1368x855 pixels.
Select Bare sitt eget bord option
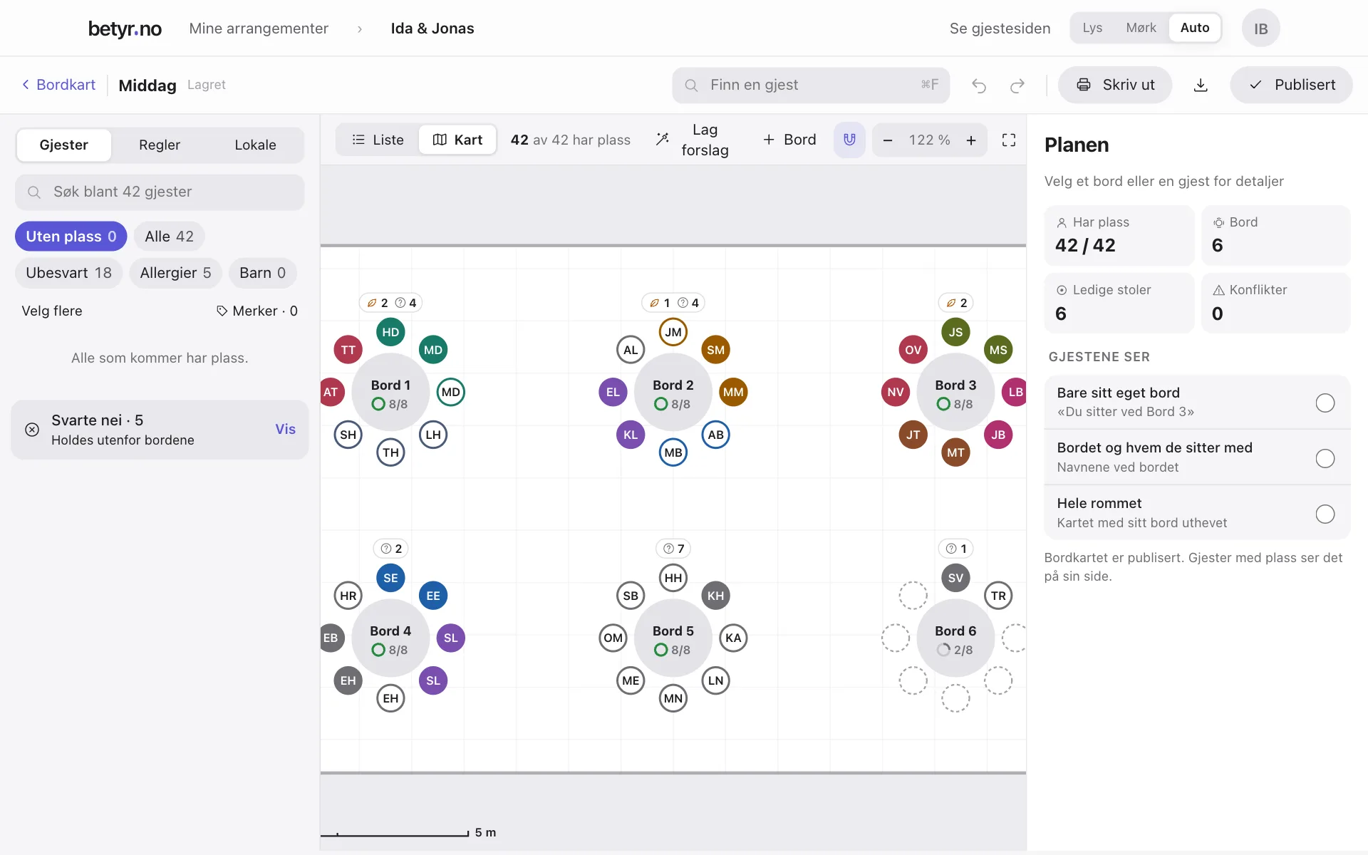coord(1197,402)
